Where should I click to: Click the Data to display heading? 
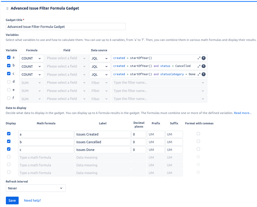(x=16, y=108)
